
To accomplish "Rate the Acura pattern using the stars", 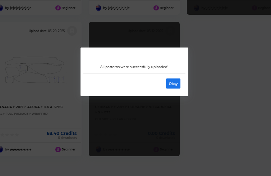I will point(9,135).
